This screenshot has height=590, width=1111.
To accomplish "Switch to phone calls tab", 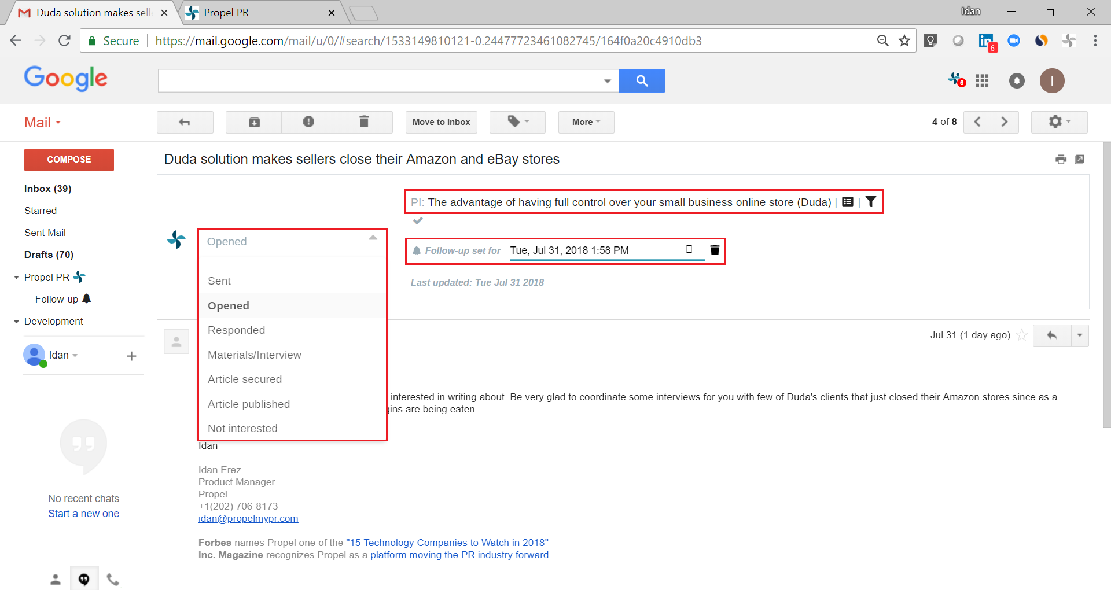I will coord(113,579).
